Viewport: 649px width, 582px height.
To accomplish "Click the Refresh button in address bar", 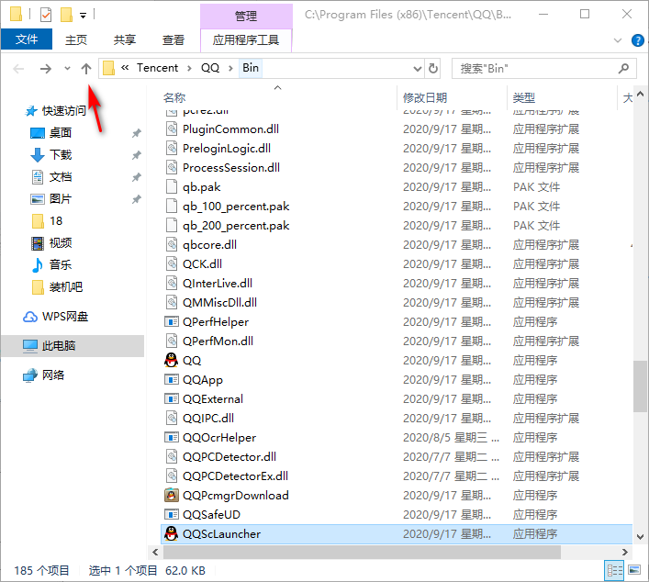I will pyautogui.click(x=434, y=69).
